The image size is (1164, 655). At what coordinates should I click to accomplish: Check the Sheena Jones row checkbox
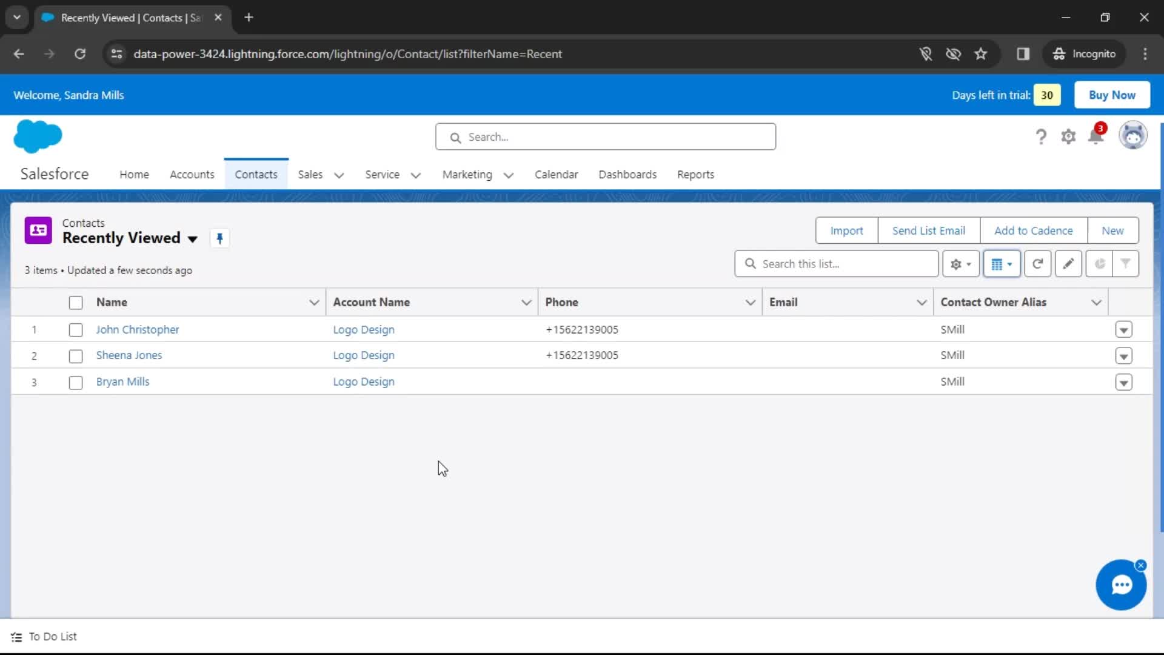(x=76, y=356)
